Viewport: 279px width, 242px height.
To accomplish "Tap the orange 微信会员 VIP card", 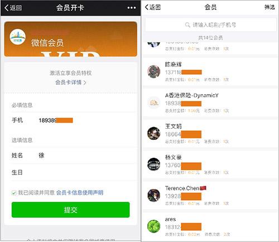I will 71,39.
